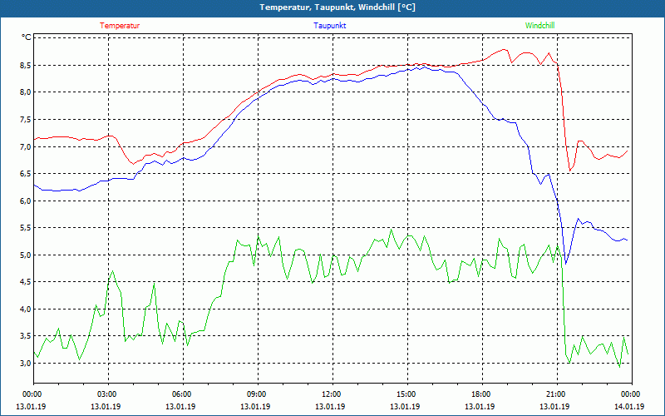Click the chart title Temperatur, Taupunkt, Windchill

tap(337, 7)
